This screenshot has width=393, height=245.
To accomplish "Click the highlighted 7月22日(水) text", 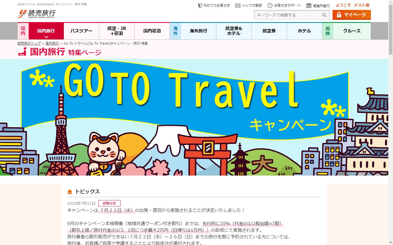I will point(116,210).
